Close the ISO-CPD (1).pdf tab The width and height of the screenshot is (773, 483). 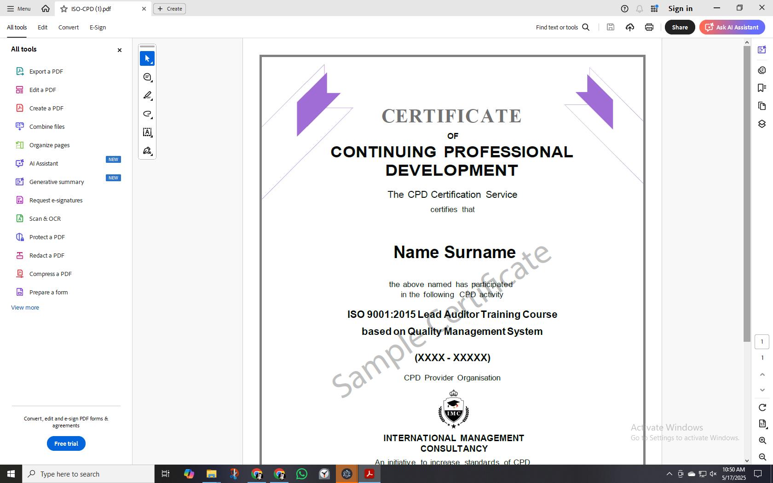tap(144, 9)
